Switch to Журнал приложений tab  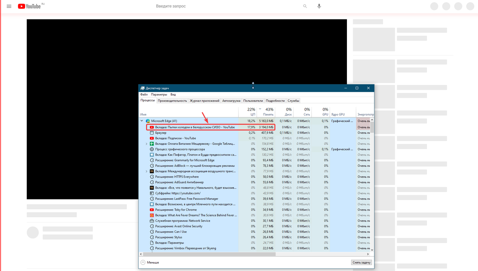coord(204,101)
